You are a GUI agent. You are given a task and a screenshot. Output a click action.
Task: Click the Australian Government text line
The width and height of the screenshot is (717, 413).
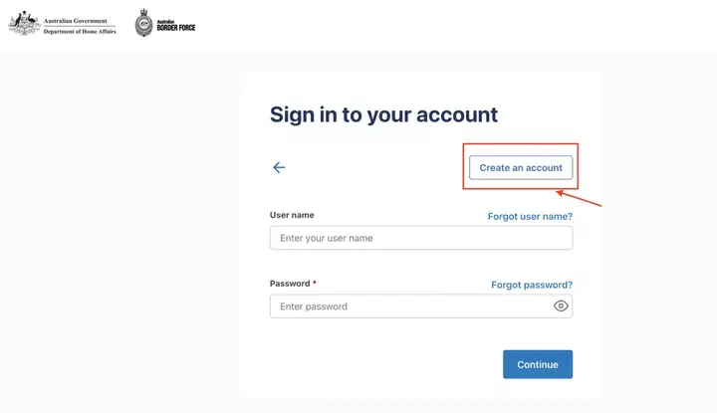[76, 21]
